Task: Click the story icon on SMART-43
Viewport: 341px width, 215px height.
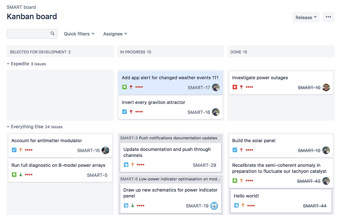Action: coord(235,180)
